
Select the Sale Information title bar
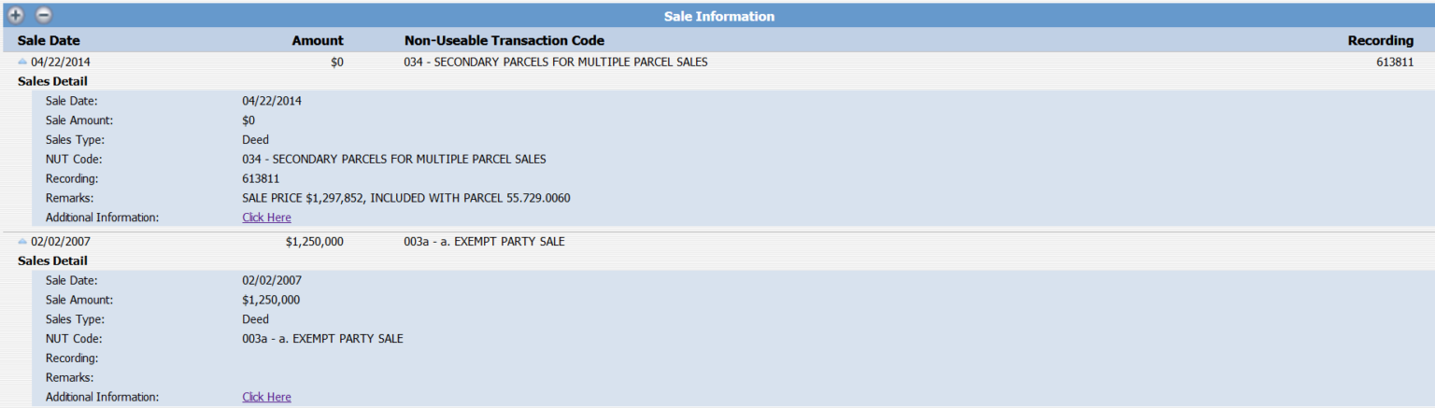pyautogui.click(x=718, y=16)
